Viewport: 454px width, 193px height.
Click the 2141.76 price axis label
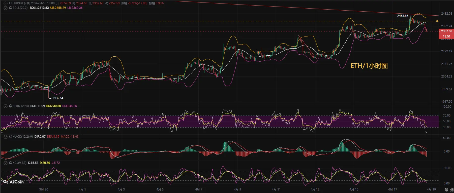(x=446, y=64)
